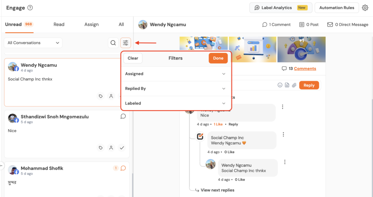
Task: Click the emoji picker icon in reply box
Action: click(x=280, y=85)
